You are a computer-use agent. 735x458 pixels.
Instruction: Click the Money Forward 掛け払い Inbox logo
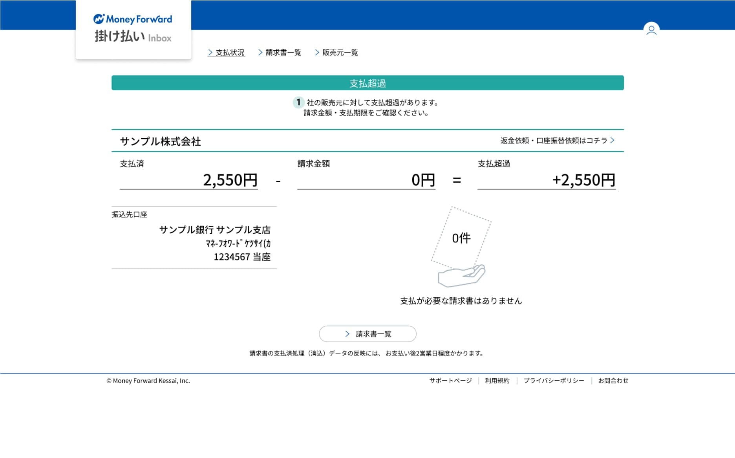point(133,29)
